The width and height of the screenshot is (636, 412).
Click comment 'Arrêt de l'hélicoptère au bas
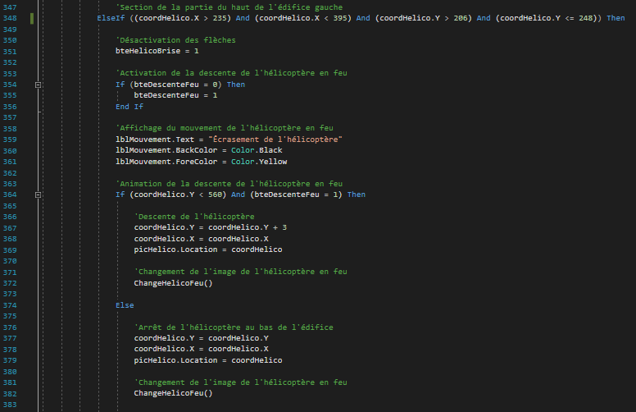(x=234, y=327)
